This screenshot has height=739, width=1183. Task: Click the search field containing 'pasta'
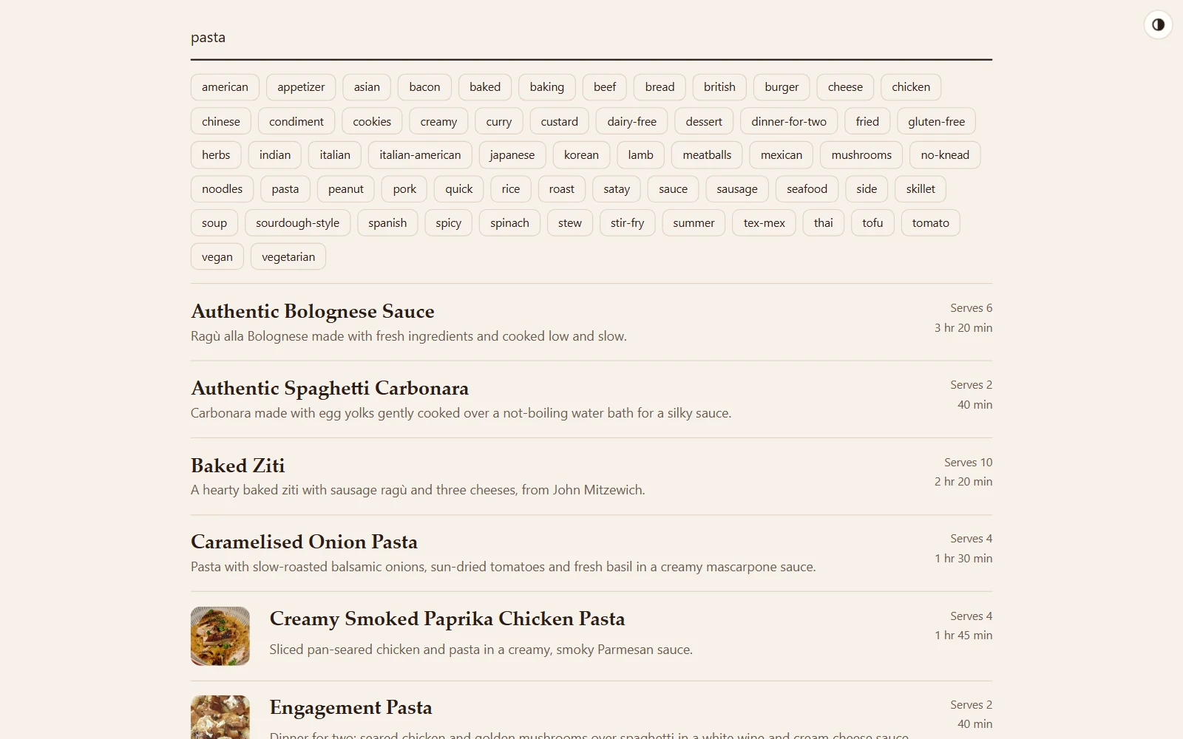591,38
